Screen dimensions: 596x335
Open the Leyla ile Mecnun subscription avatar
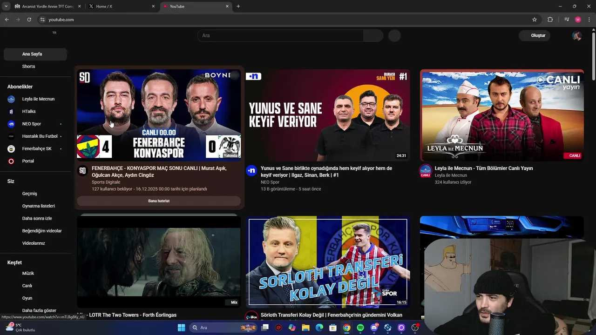coord(11,99)
